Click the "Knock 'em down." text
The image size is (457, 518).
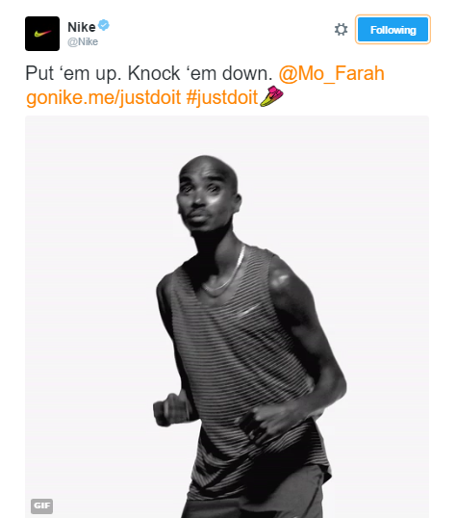click(200, 73)
